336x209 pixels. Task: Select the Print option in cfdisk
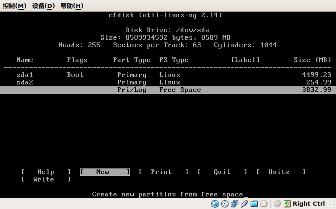(x=163, y=172)
